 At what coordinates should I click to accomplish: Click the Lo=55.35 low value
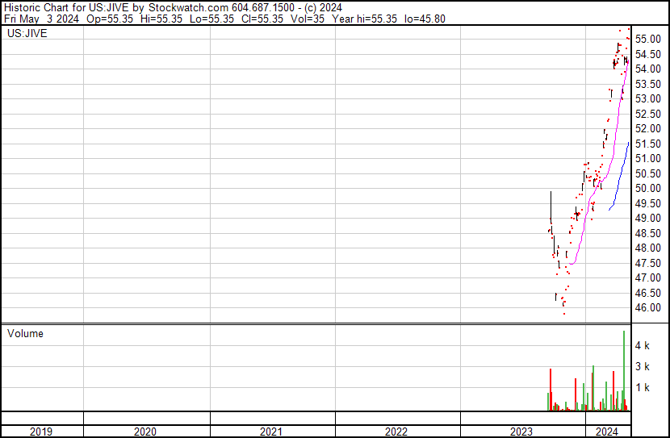tap(211, 19)
